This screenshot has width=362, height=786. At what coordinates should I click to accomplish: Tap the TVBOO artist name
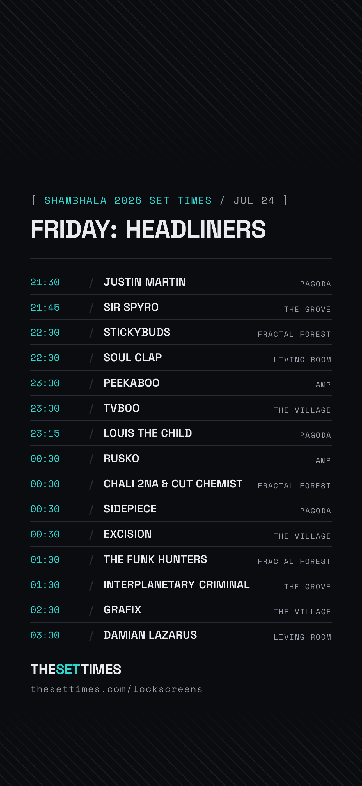122,408
